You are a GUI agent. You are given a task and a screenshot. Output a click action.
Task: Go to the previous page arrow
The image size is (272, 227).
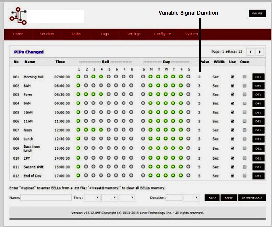(250, 52)
